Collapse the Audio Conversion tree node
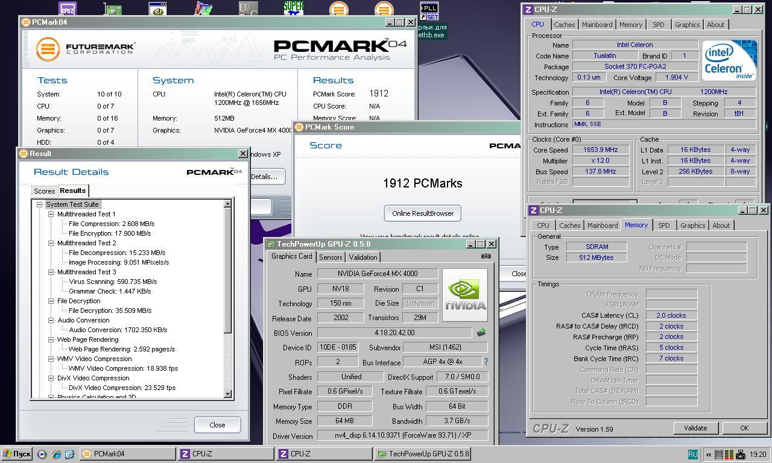Viewport: 772px width, 463px height. coord(51,320)
